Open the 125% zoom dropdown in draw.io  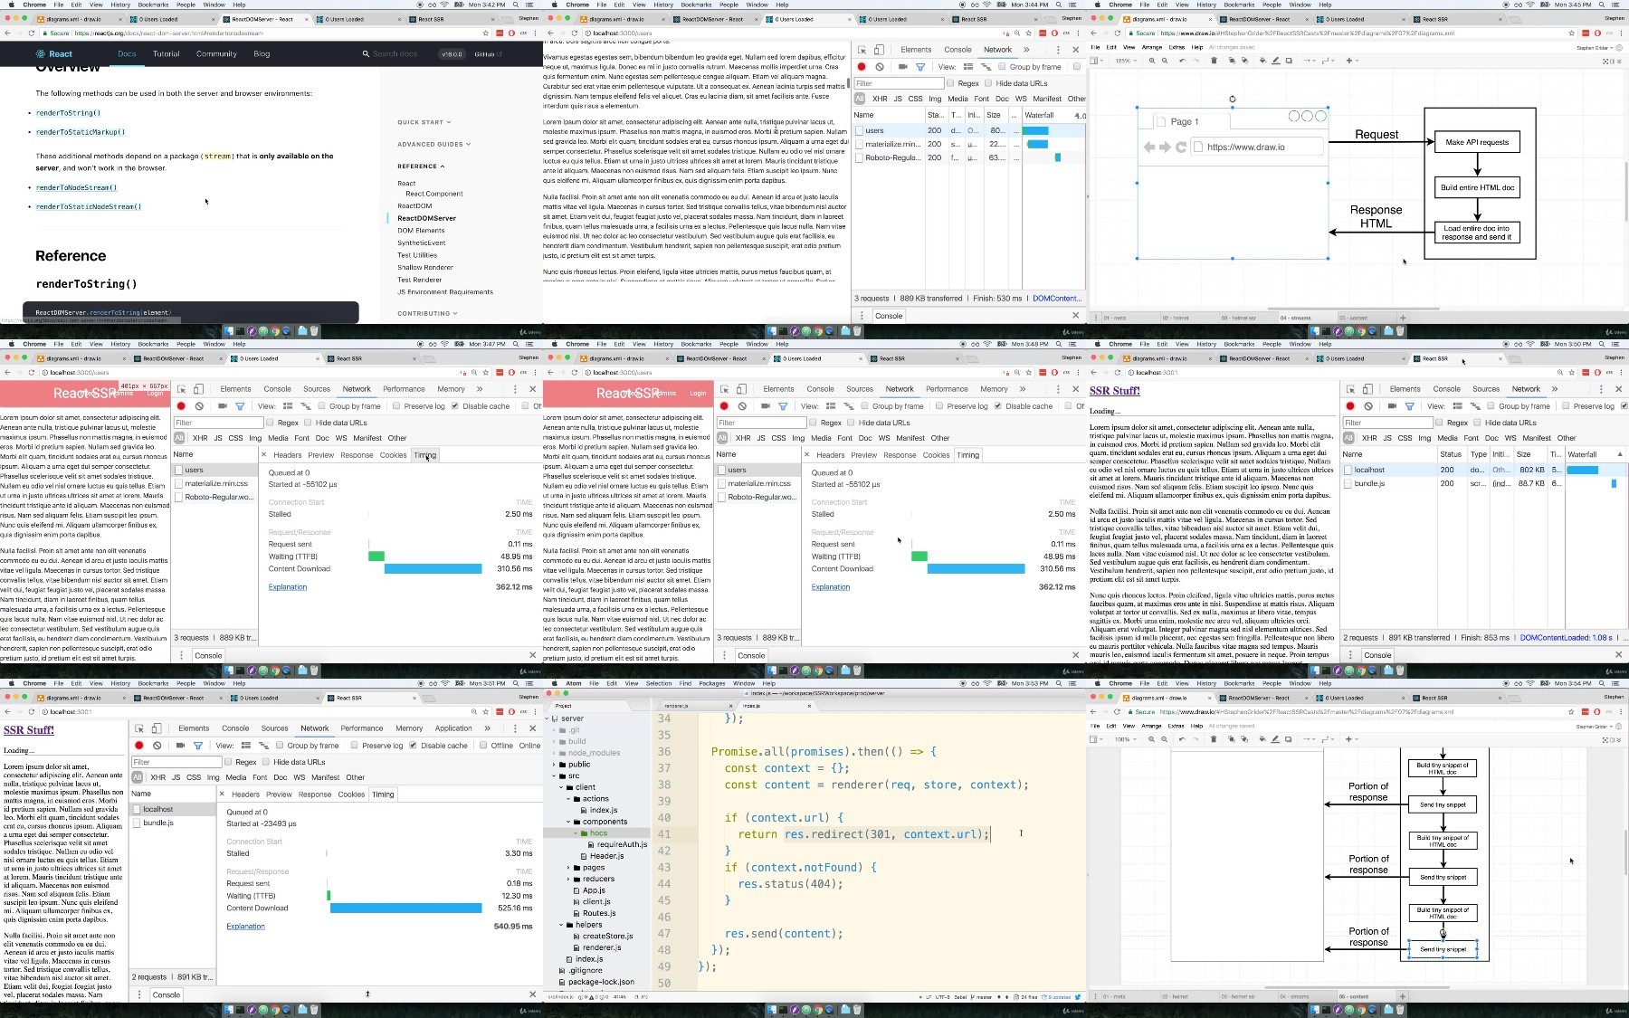[1125, 61]
